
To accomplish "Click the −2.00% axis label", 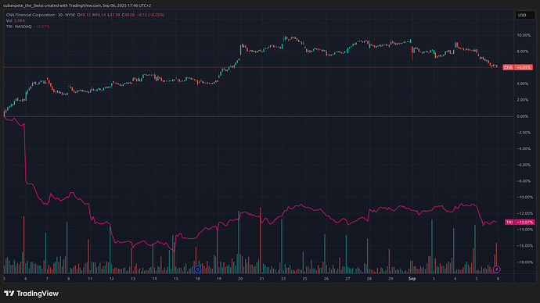I will [x=524, y=132].
